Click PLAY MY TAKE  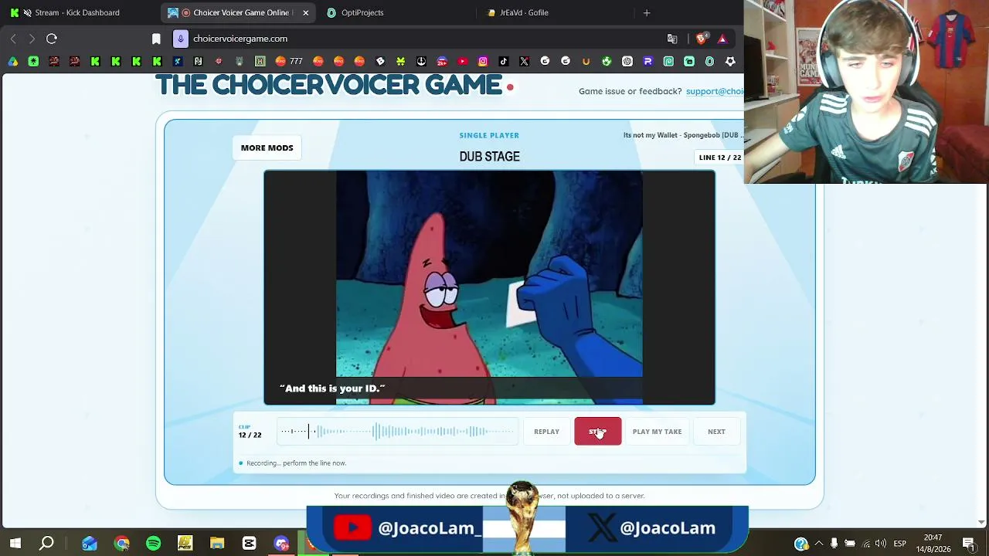(x=657, y=432)
